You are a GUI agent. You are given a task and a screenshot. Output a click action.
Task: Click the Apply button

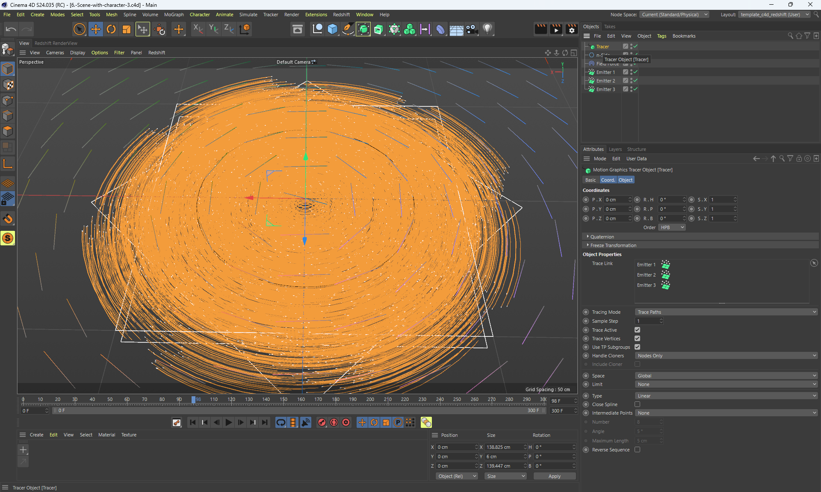[554, 476]
